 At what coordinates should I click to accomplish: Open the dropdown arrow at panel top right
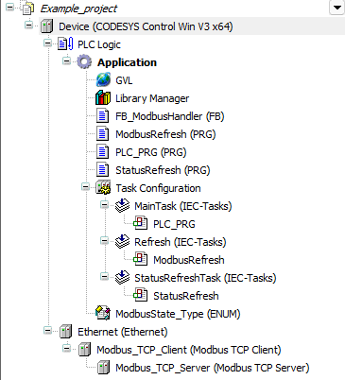337,8
